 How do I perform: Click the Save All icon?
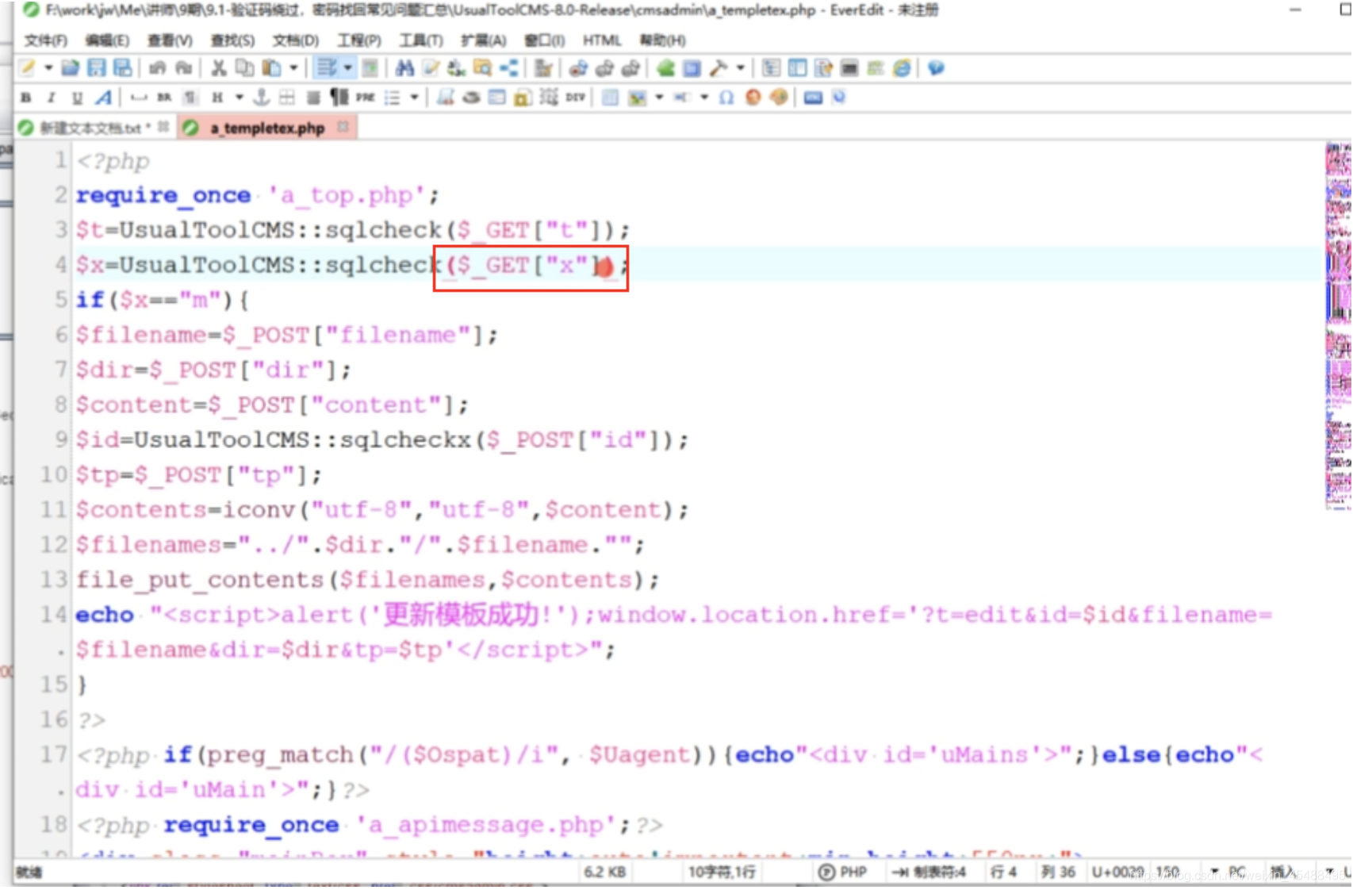coord(122,68)
